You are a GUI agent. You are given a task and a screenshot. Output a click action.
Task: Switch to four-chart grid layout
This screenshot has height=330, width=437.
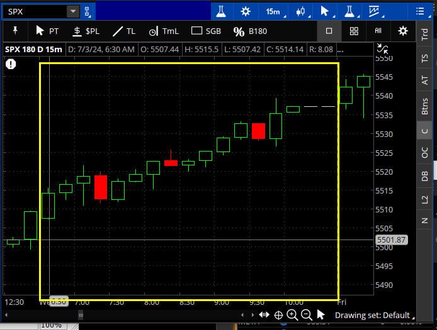click(354, 31)
